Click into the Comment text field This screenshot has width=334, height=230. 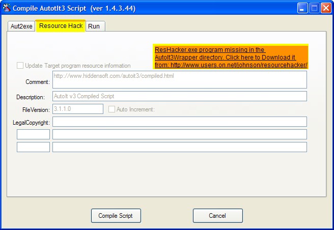pyautogui.click(x=179, y=80)
